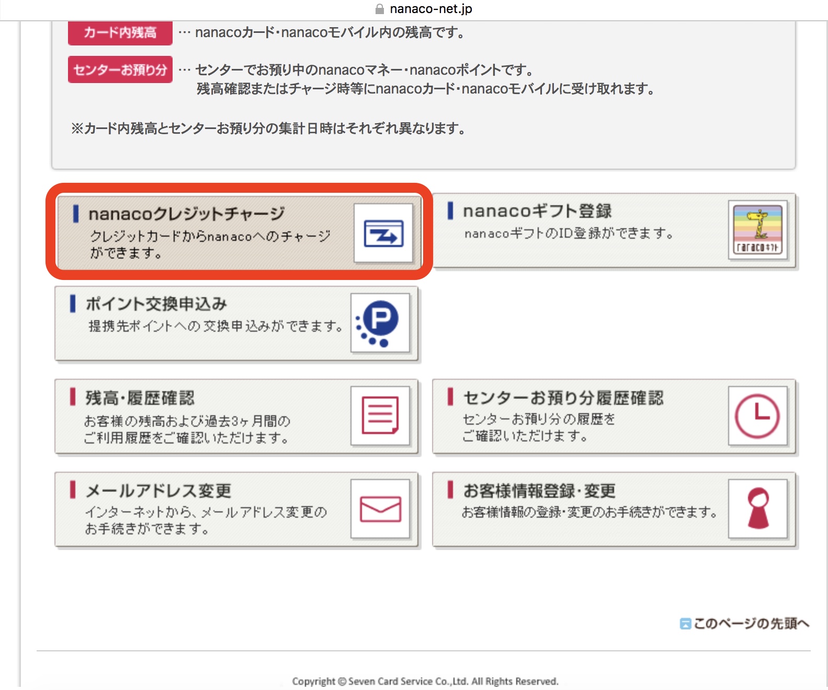Click the text センターお預り分の履歴を

pos(539,419)
